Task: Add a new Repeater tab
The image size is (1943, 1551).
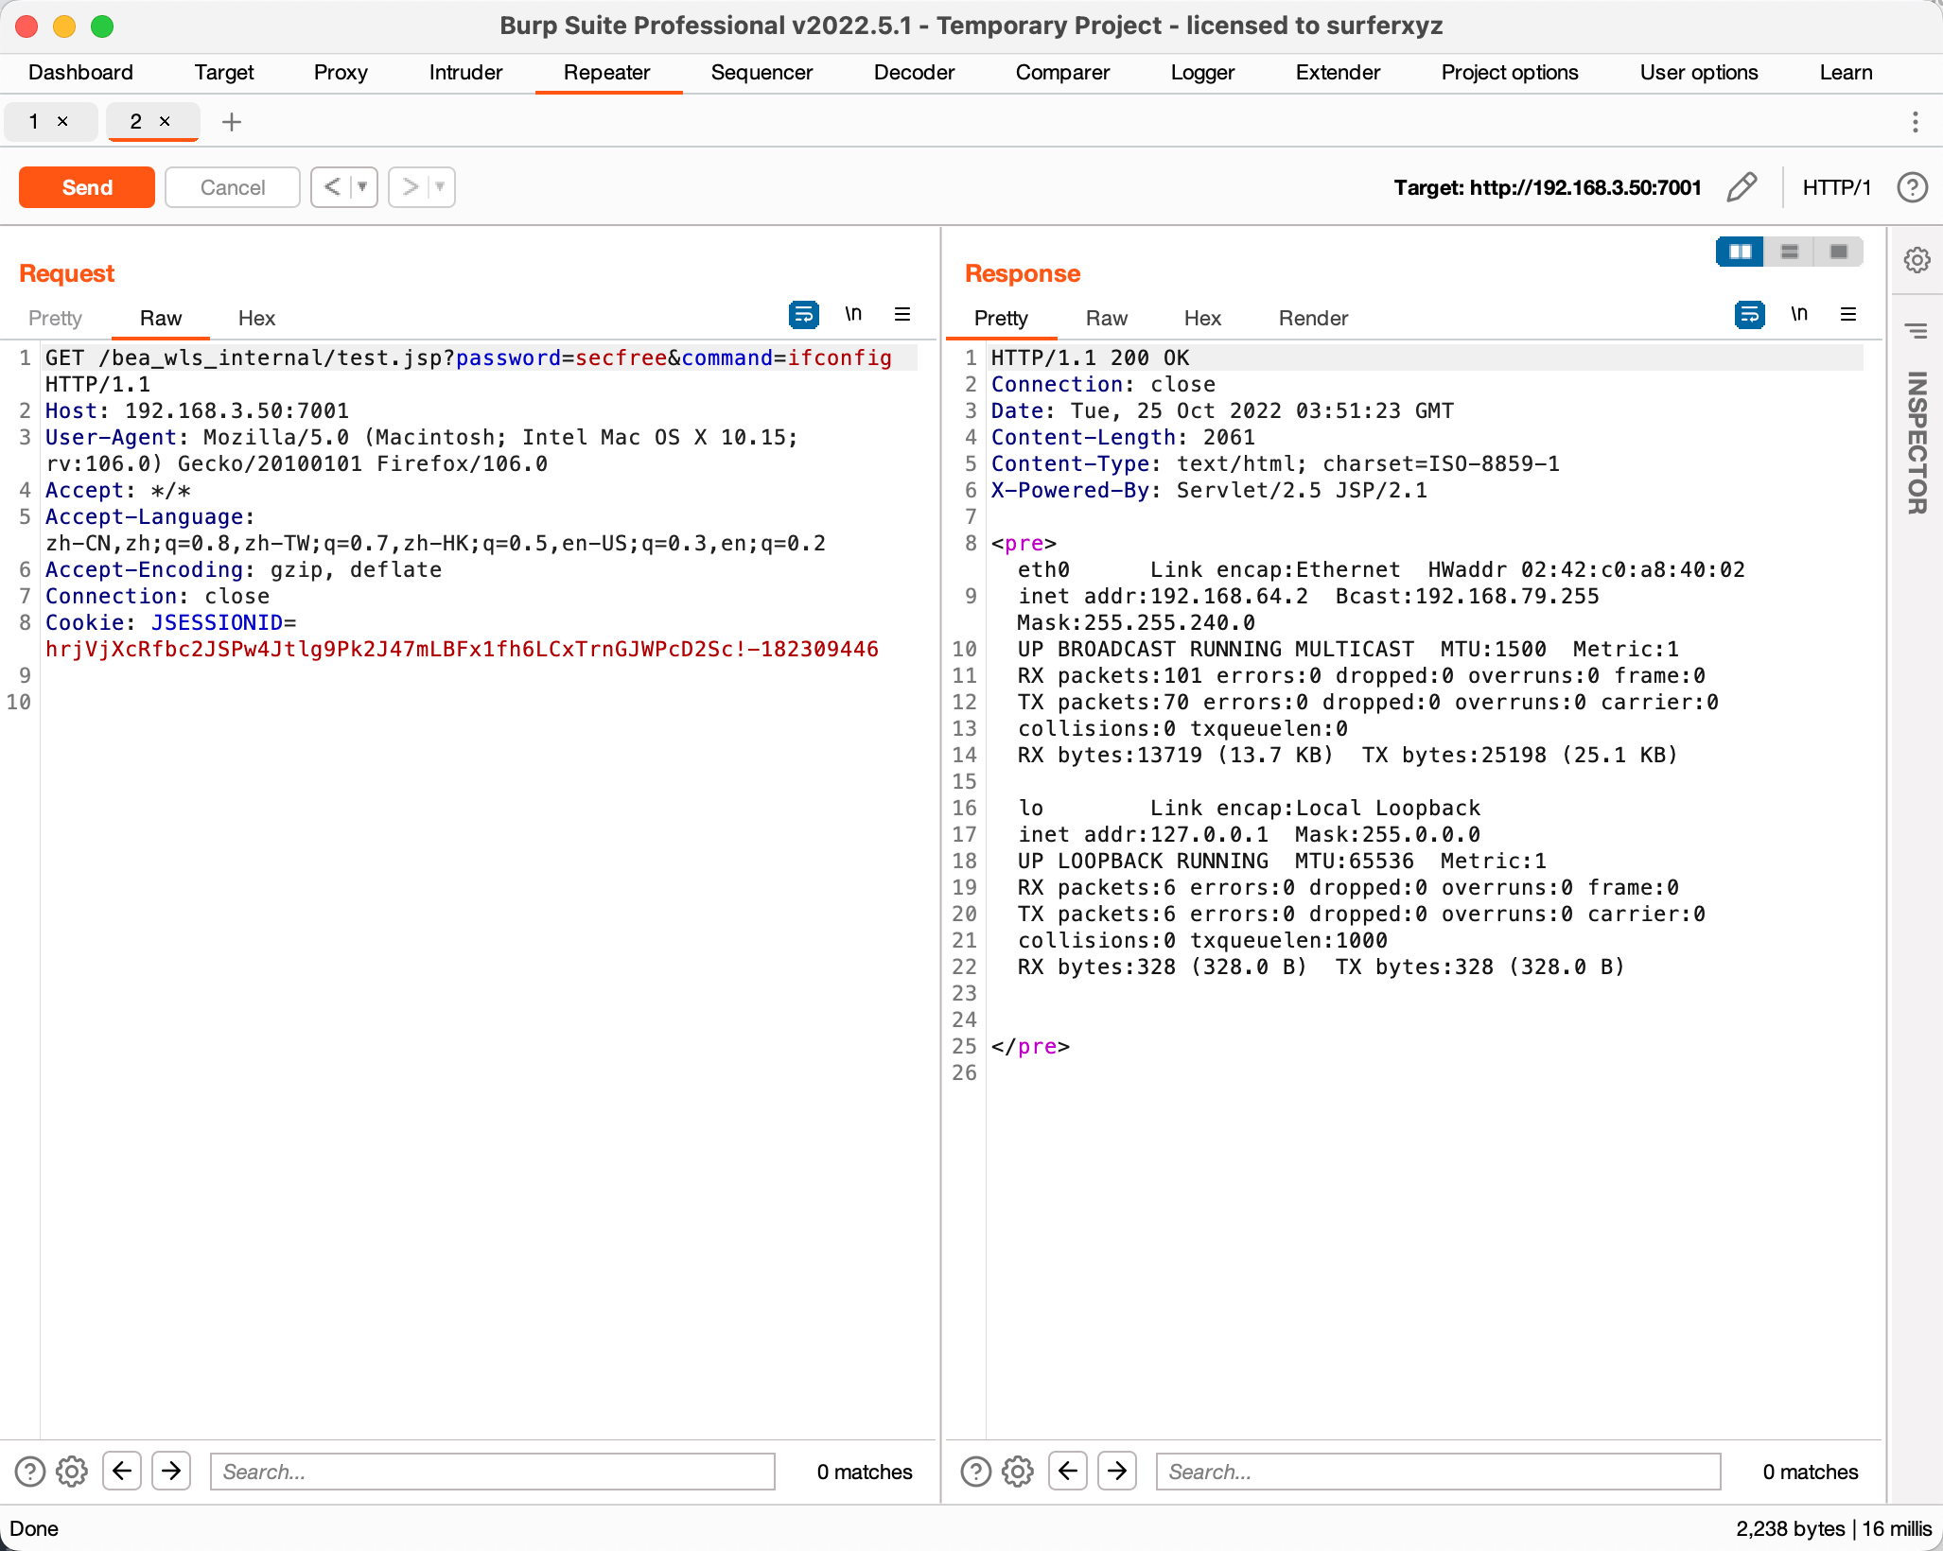Action: click(232, 122)
